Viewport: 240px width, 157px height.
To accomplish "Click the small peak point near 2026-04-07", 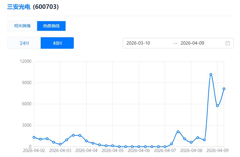I will point(178,132).
